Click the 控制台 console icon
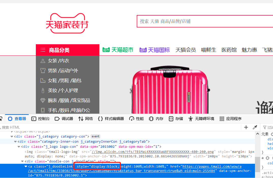 click(34, 119)
